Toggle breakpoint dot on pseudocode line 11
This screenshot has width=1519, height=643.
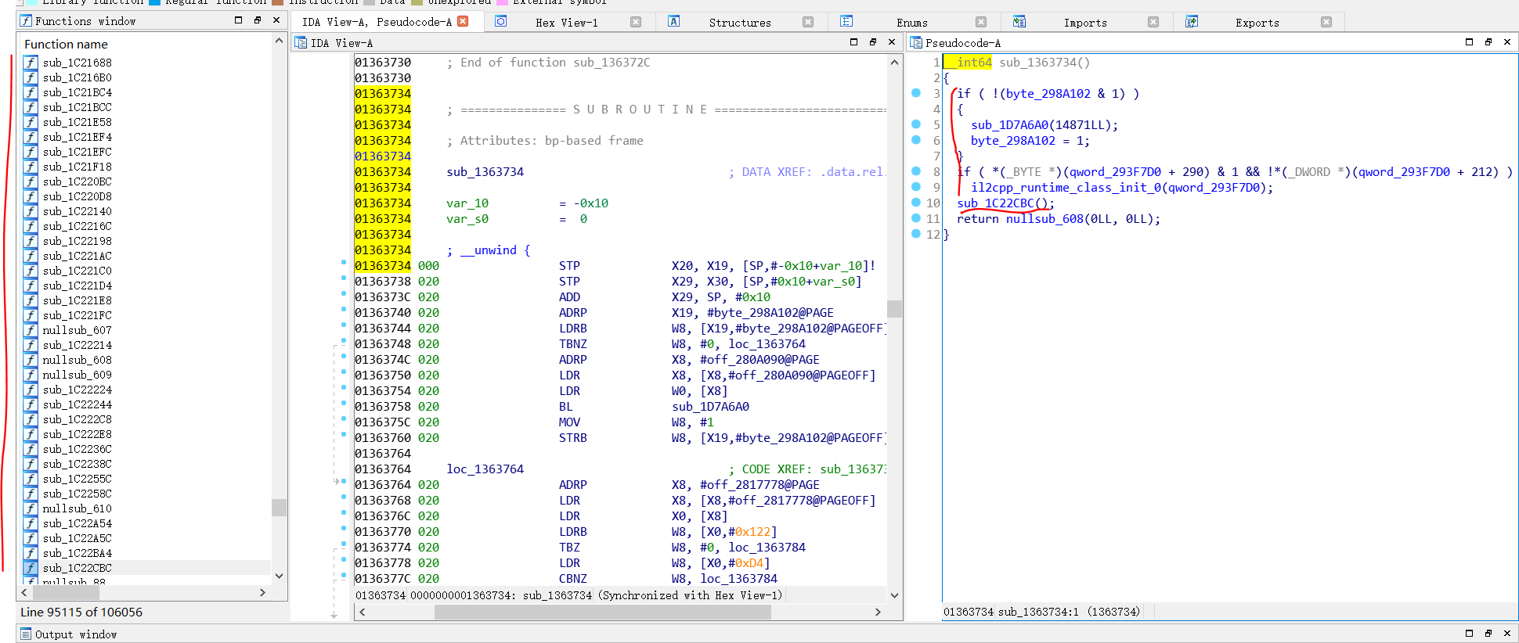click(x=916, y=218)
